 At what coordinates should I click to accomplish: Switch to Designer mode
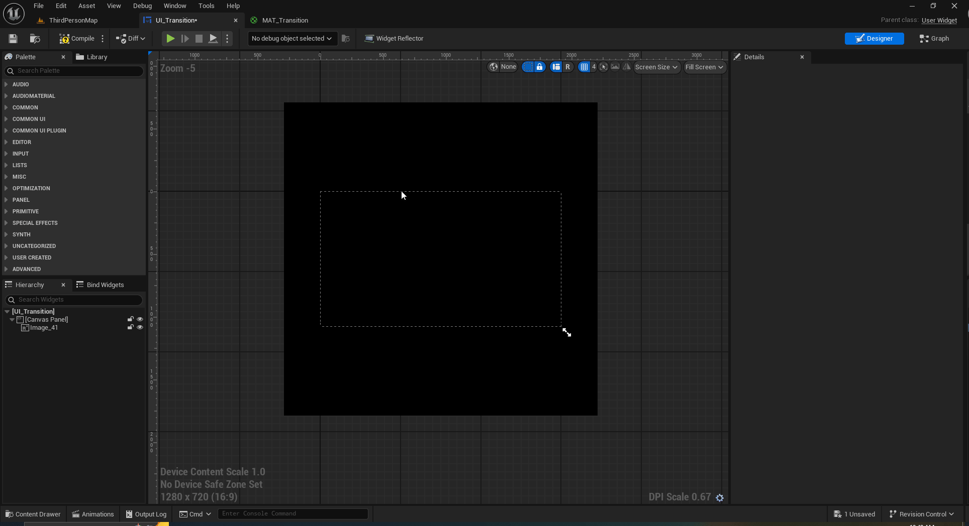click(x=874, y=39)
